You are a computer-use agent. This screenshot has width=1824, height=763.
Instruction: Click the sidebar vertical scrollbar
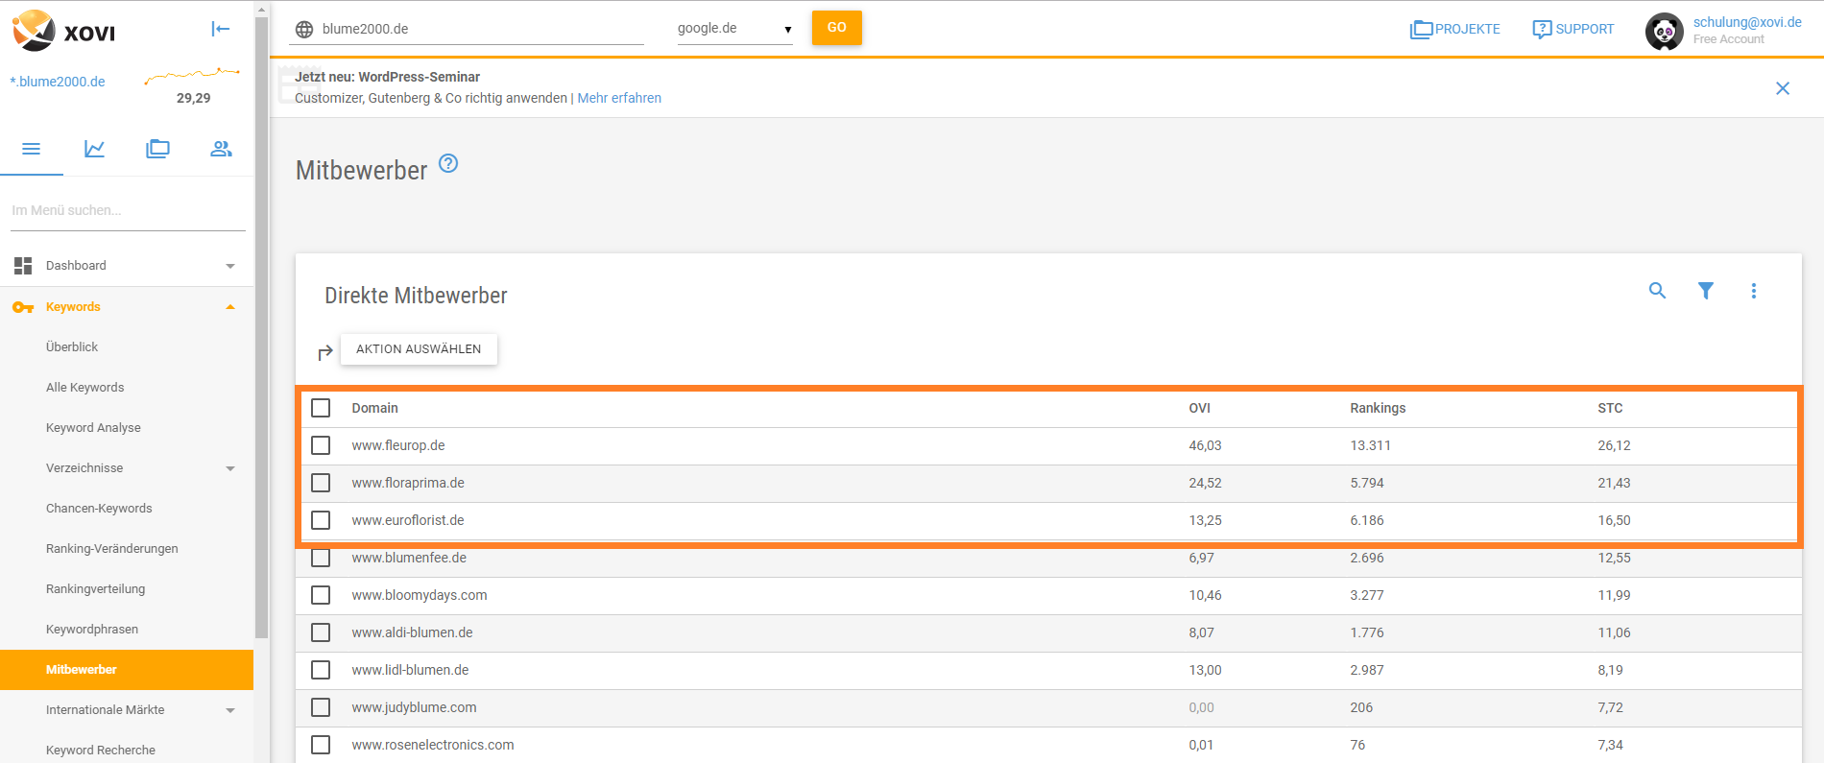(x=261, y=326)
